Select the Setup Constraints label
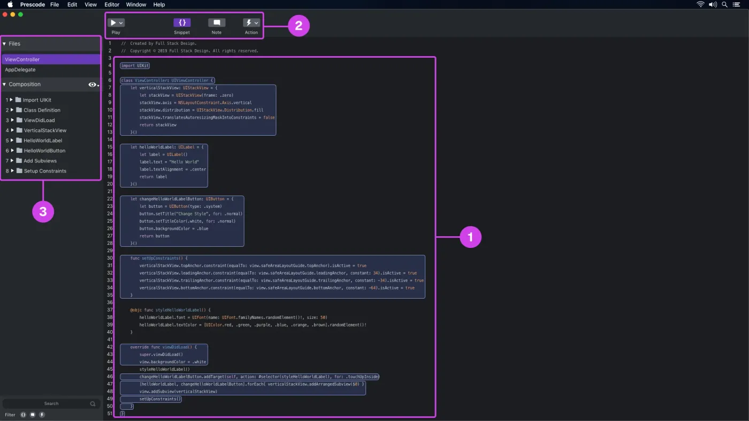Viewport: 749px width, 421px height. pyautogui.click(x=45, y=171)
